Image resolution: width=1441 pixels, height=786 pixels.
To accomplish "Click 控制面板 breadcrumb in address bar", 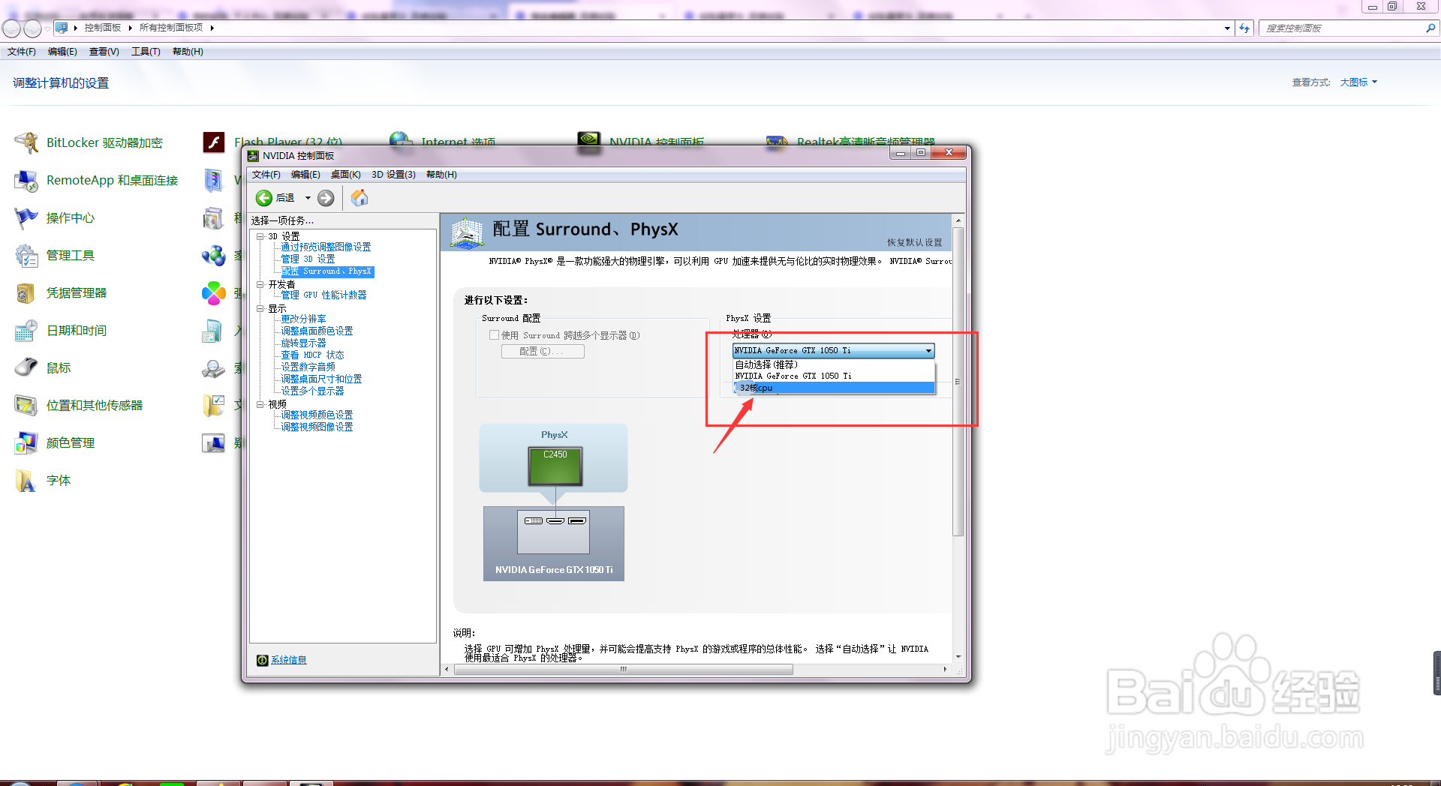I will point(102,28).
